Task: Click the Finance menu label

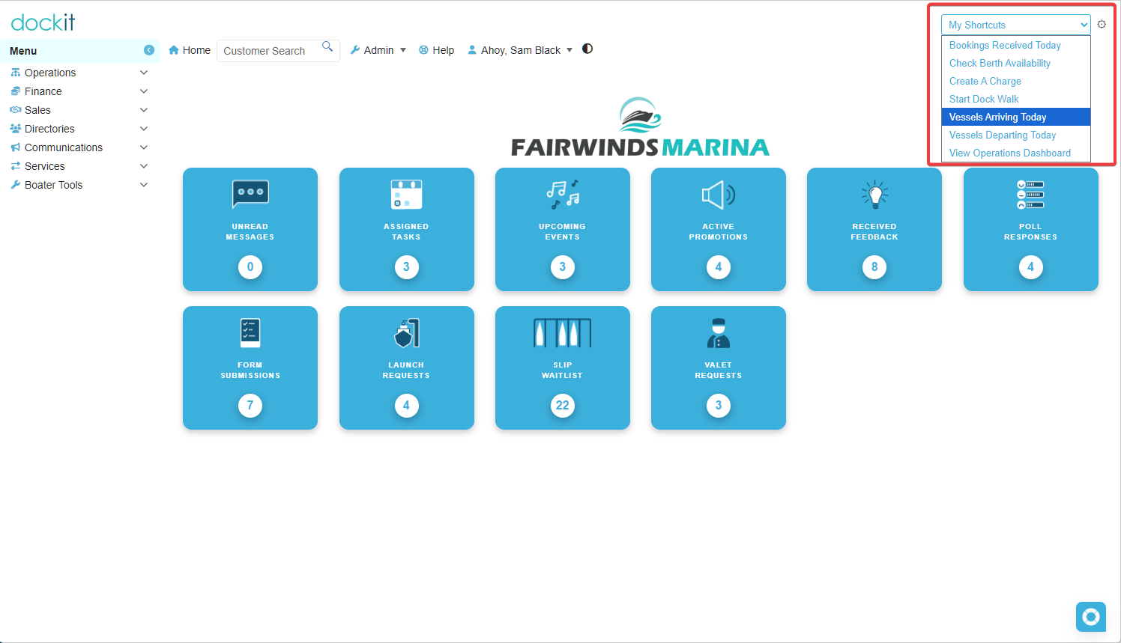Action: click(43, 91)
